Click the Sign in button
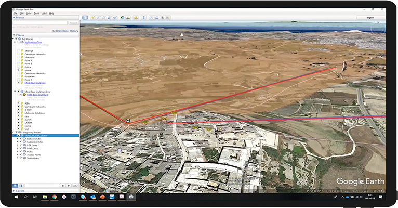 (370, 18)
